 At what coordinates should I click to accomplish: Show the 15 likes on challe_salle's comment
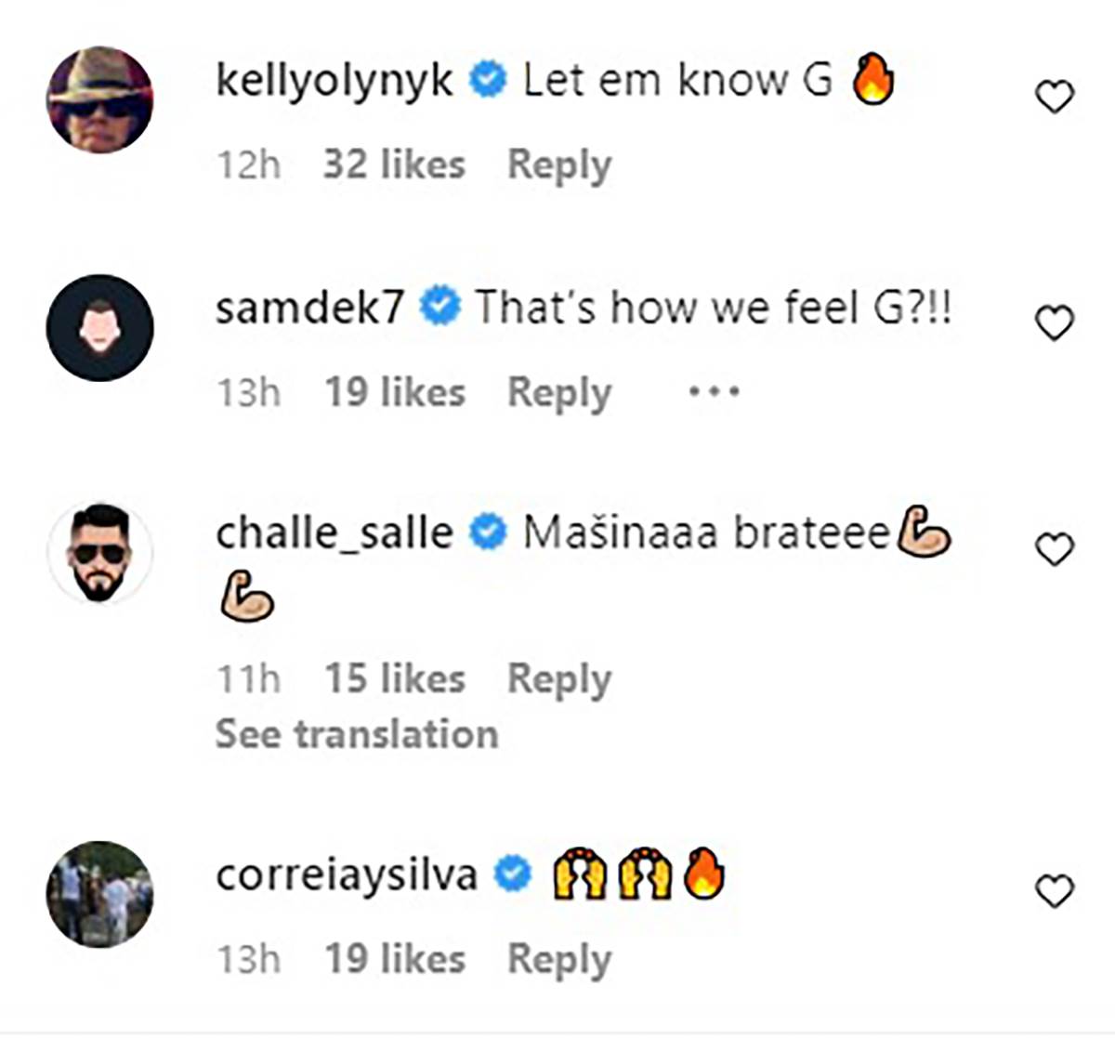pos(394,678)
